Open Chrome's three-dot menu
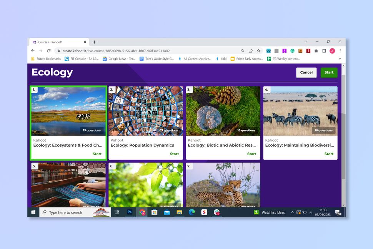Image resolution: width=373 pixels, height=249 pixels. click(x=340, y=51)
